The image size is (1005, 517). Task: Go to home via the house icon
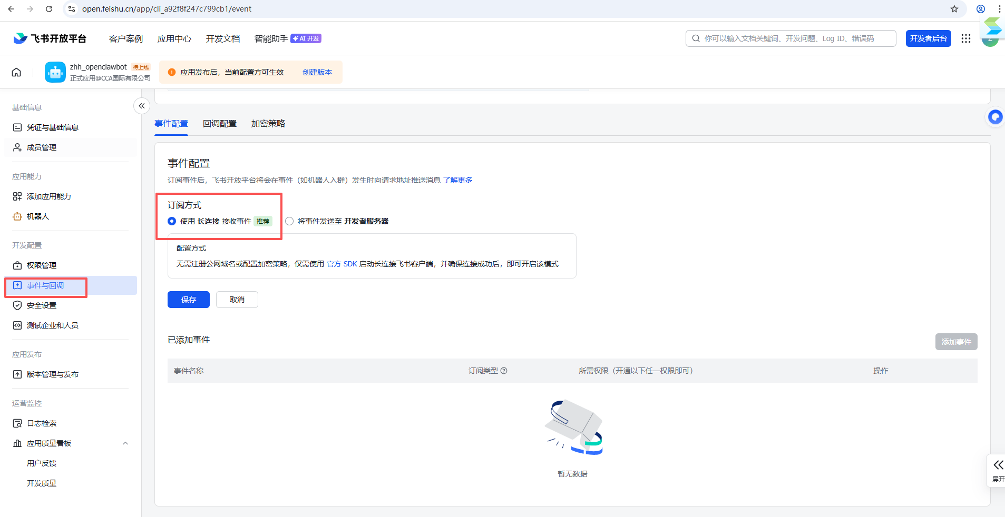(x=16, y=72)
